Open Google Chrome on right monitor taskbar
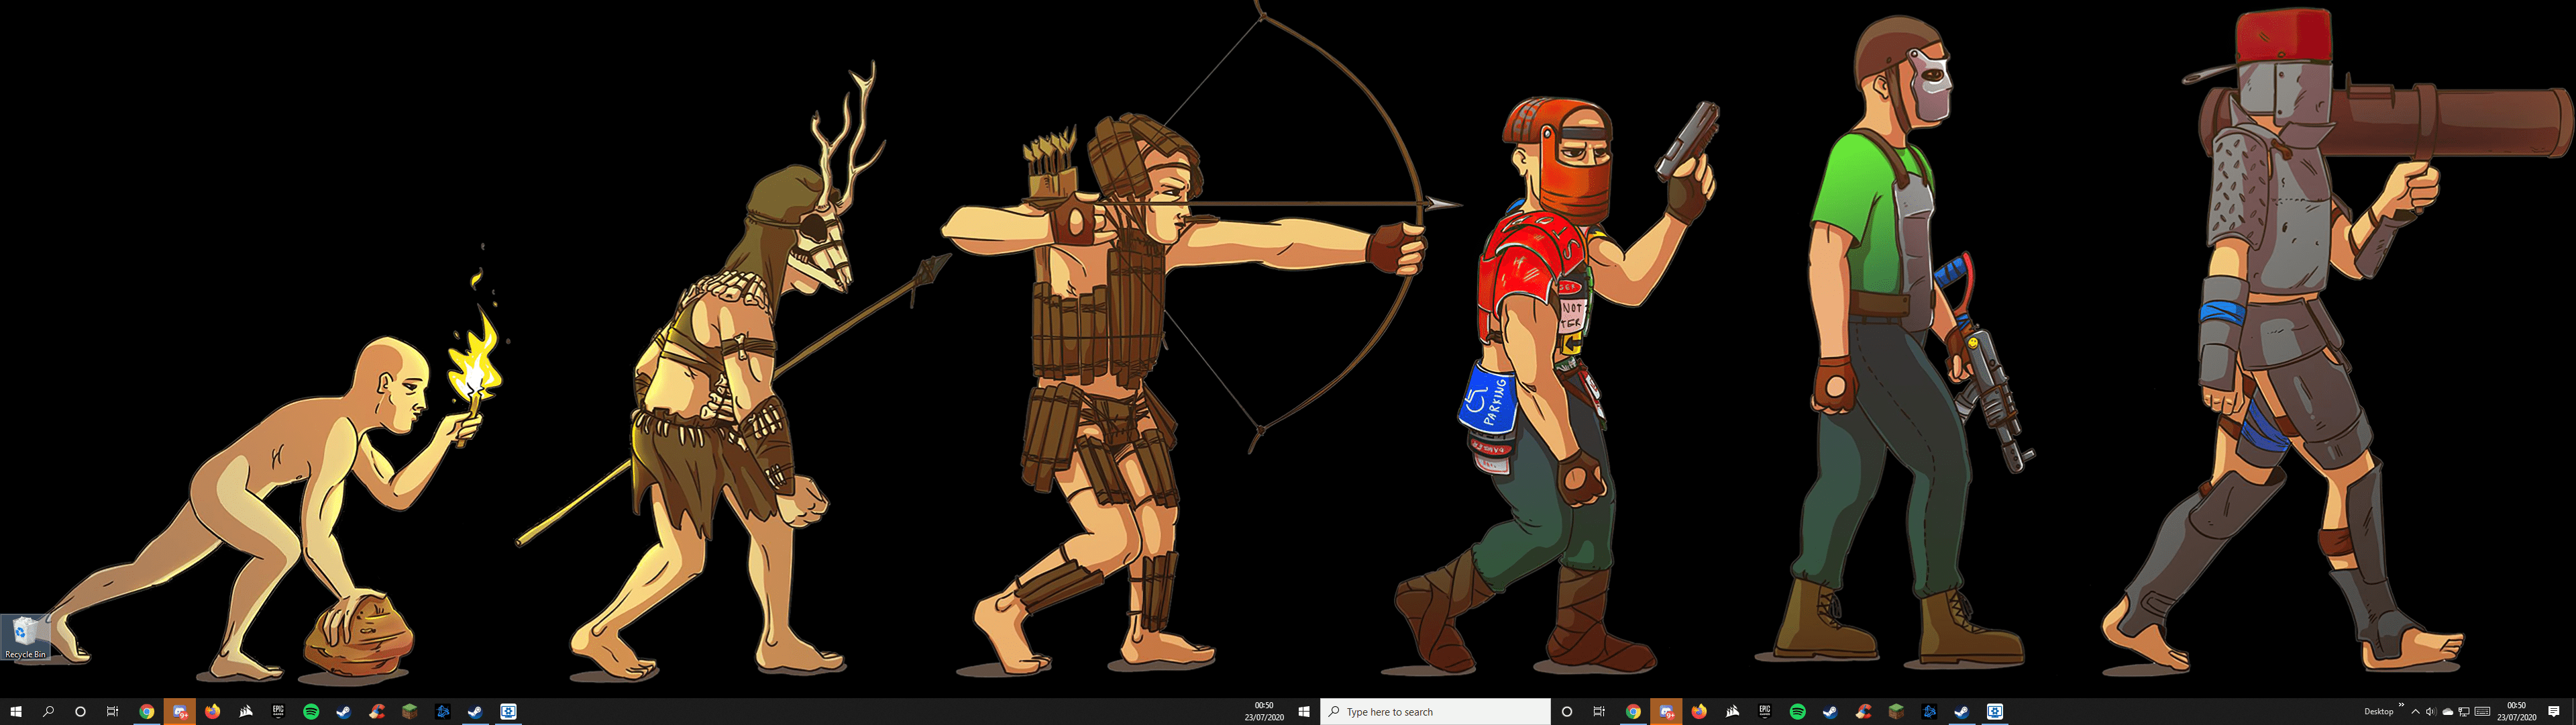 tap(1633, 712)
